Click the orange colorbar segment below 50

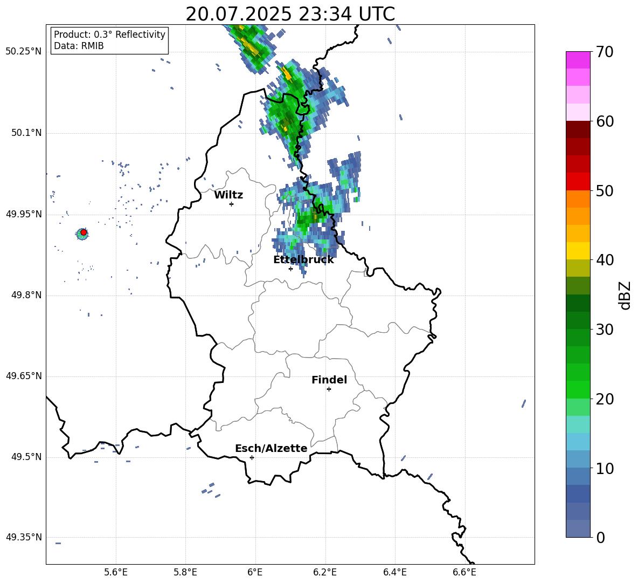pos(578,199)
